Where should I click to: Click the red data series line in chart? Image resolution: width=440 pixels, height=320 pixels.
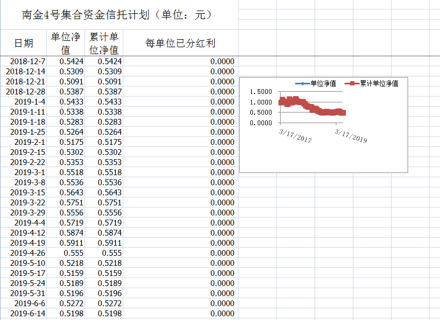pos(312,106)
